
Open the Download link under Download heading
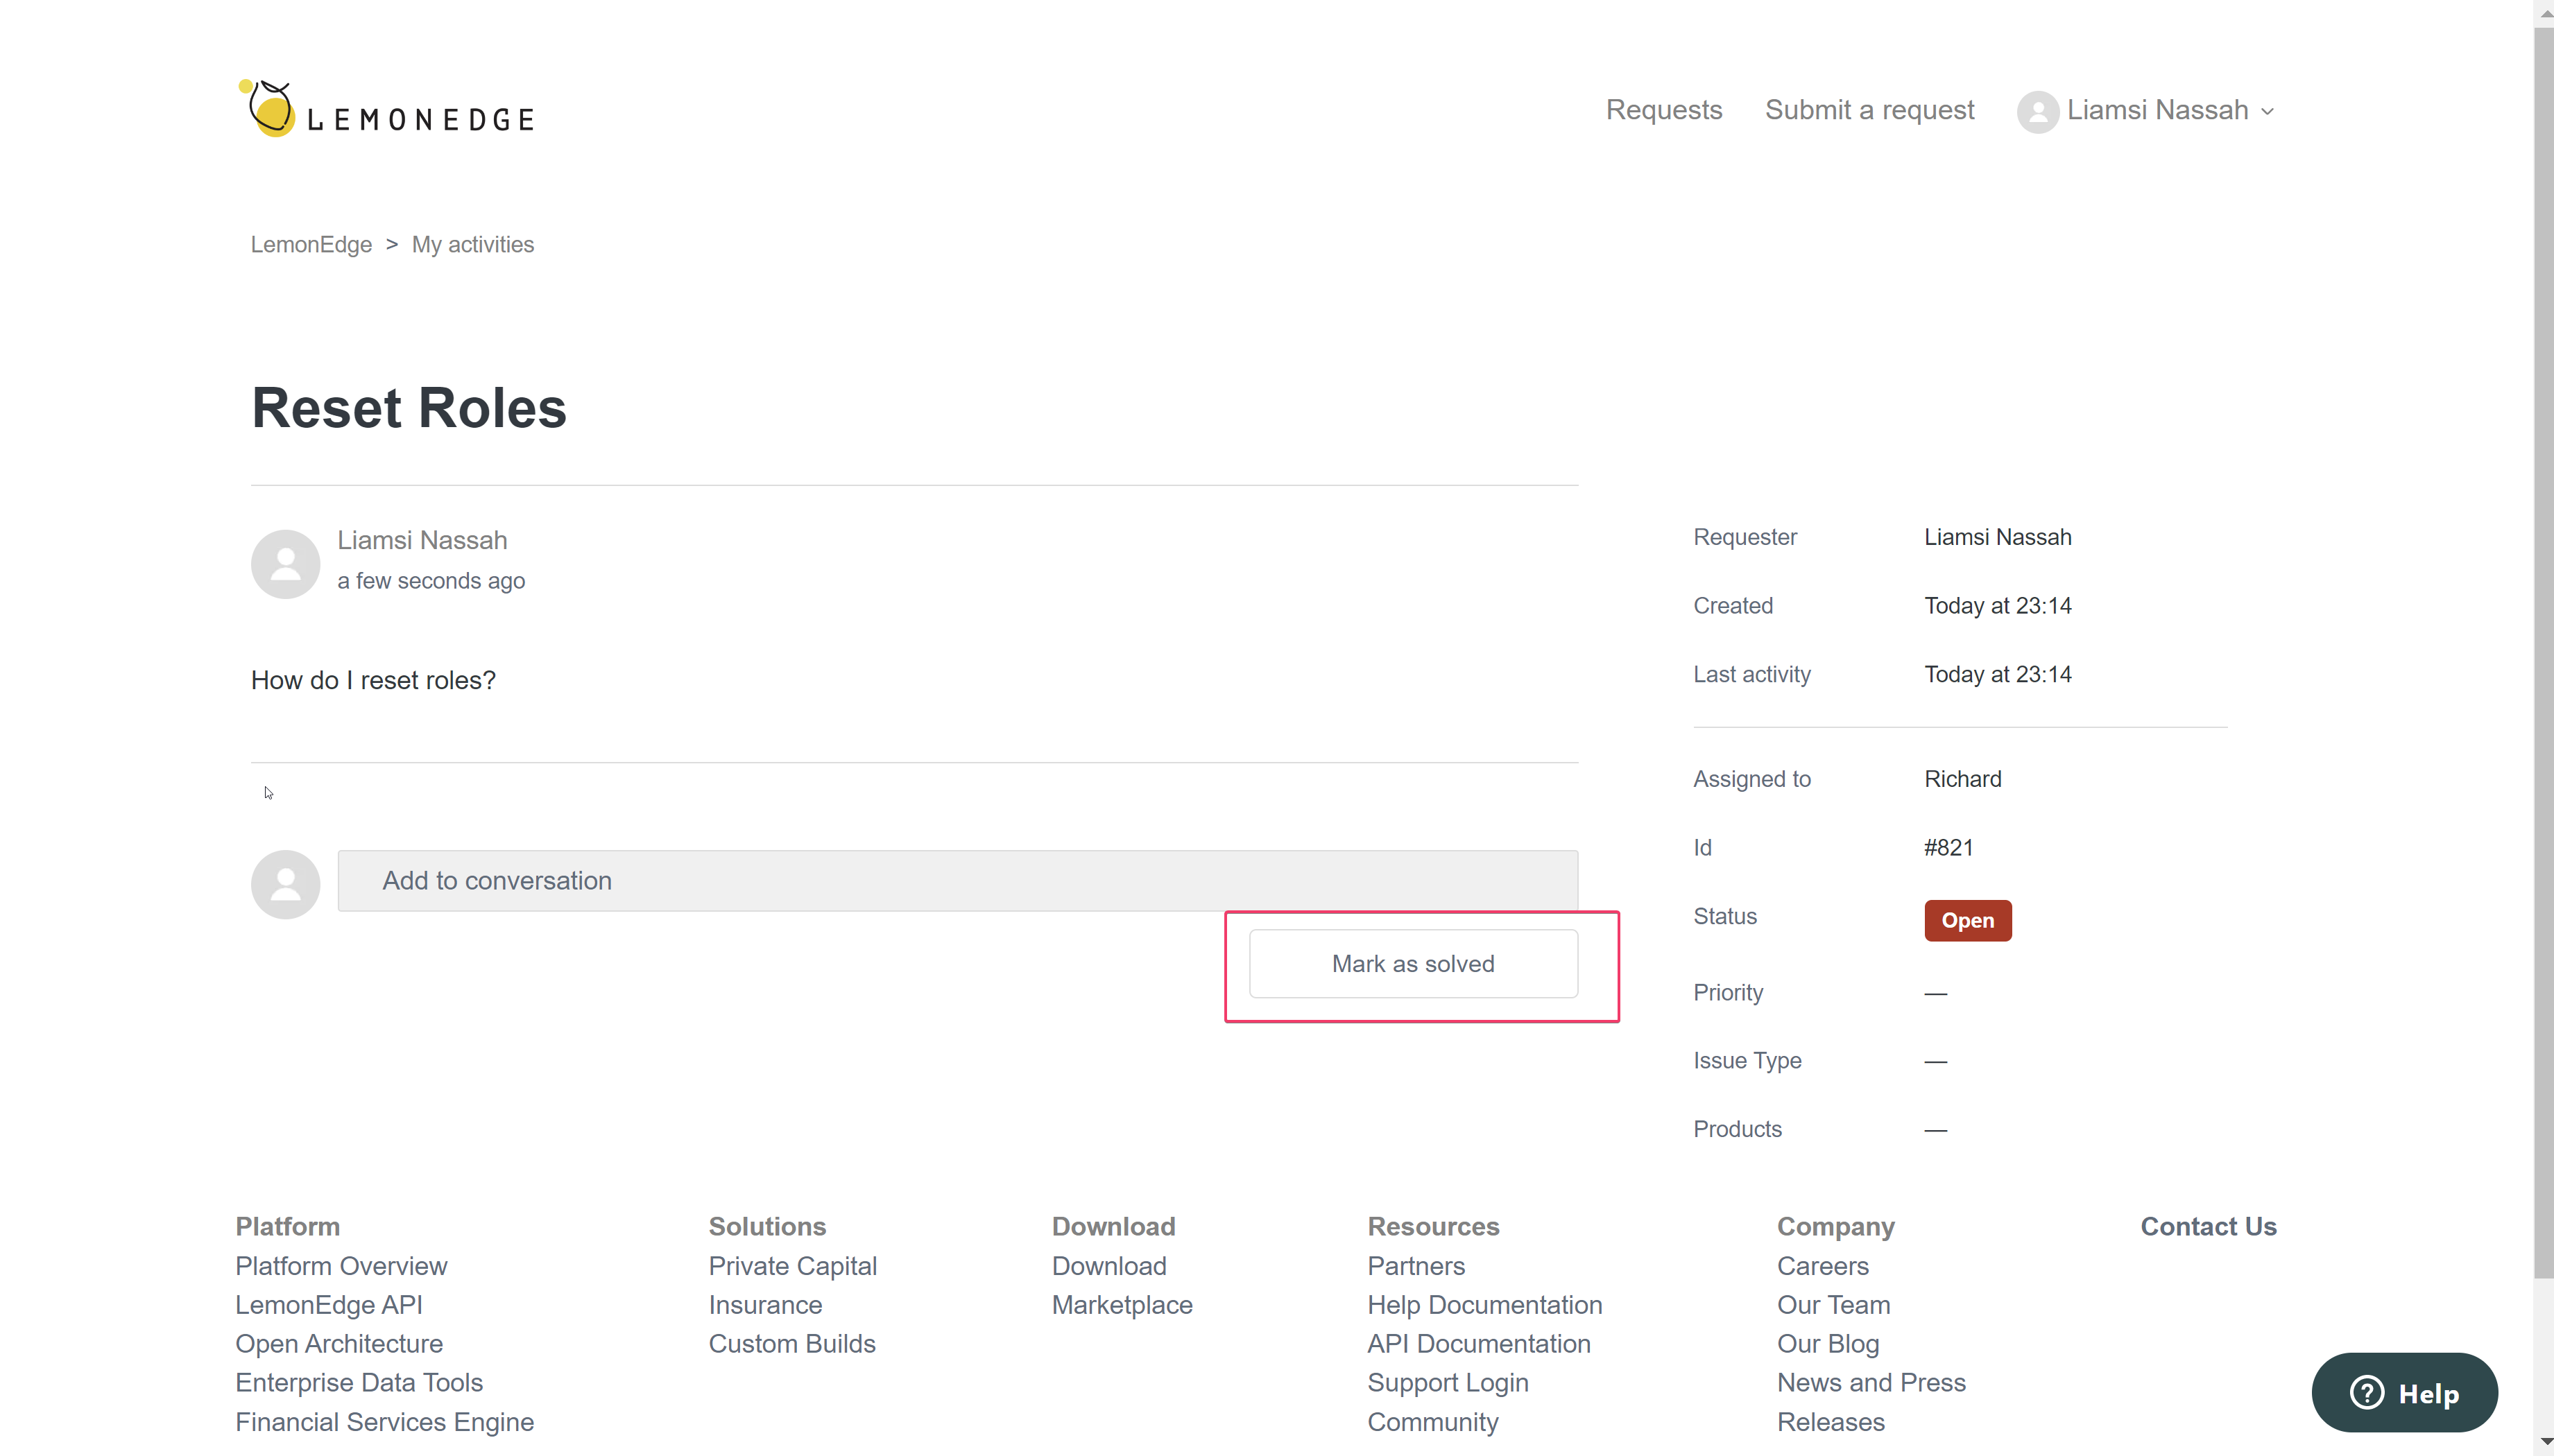point(1109,1266)
